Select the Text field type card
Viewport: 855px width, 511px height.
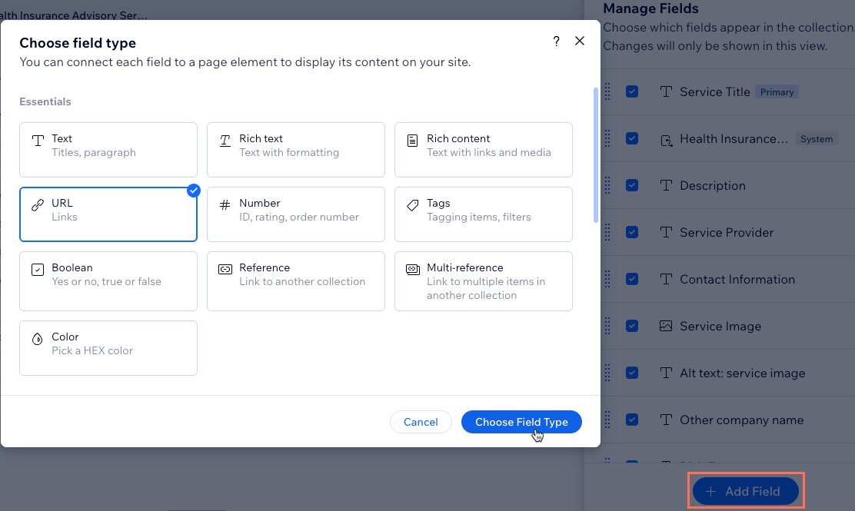pyautogui.click(x=108, y=150)
